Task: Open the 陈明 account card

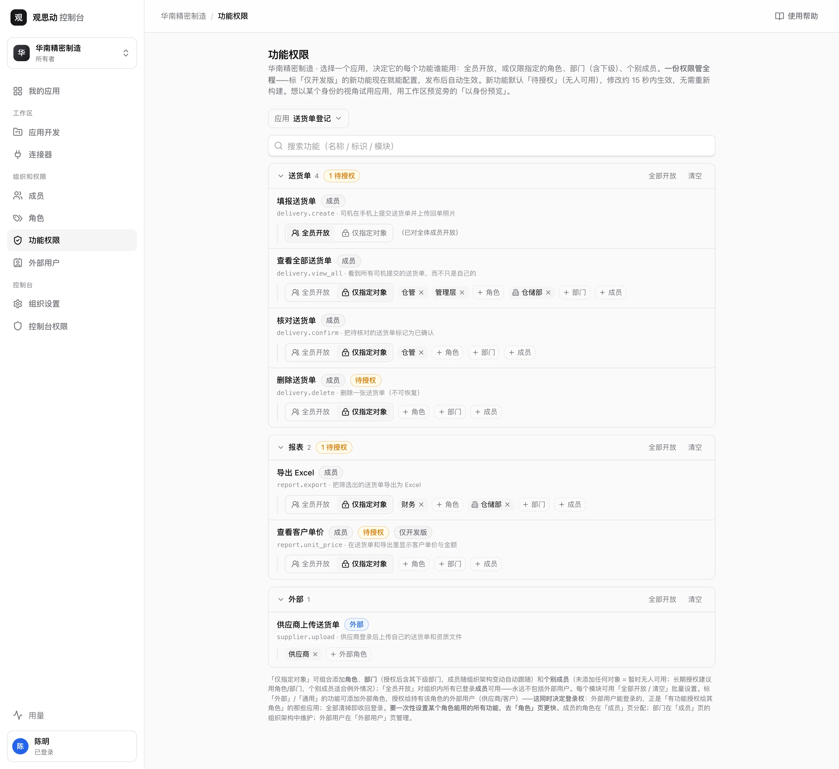Action: (72, 746)
